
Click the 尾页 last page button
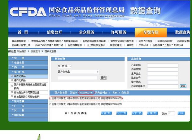152,113
